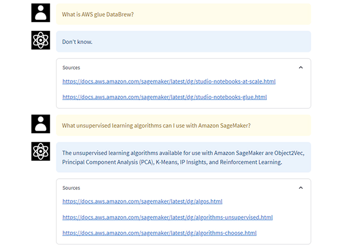Click the Sources label above studio-notebooks links
This screenshot has width=339, height=249.
click(x=71, y=68)
